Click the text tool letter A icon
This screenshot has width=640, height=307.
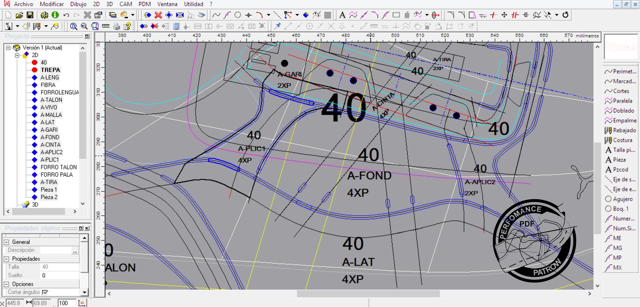pos(342,15)
